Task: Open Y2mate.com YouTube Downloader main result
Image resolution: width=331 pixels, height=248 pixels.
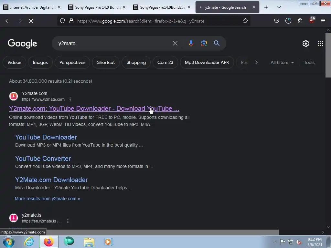Action: pyautogui.click(x=94, y=108)
